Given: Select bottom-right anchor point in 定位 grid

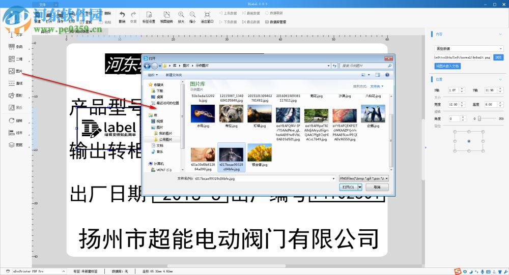Looking at the screenshot, I should click(483, 151).
